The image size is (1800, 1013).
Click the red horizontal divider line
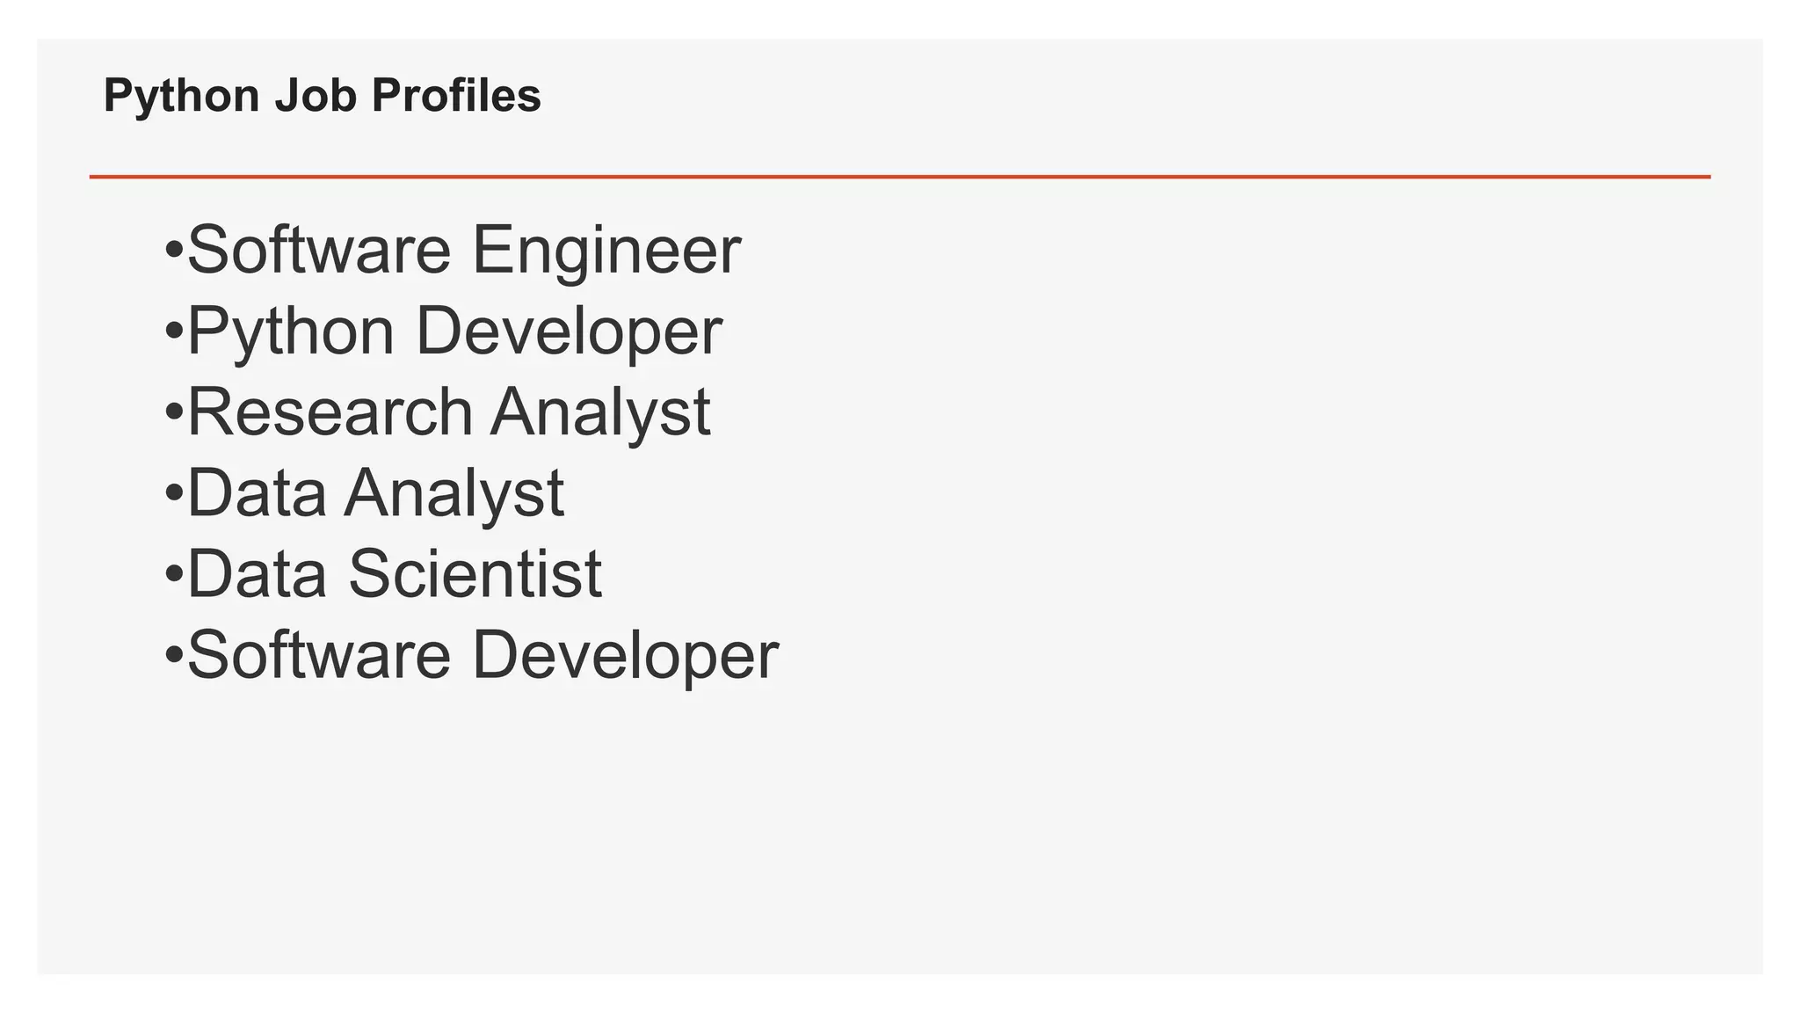click(900, 177)
